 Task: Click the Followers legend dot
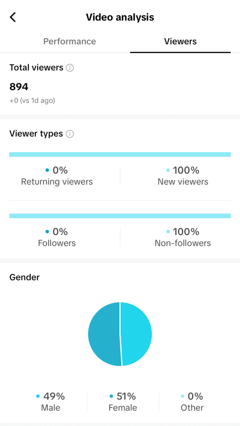(x=47, y=232)
